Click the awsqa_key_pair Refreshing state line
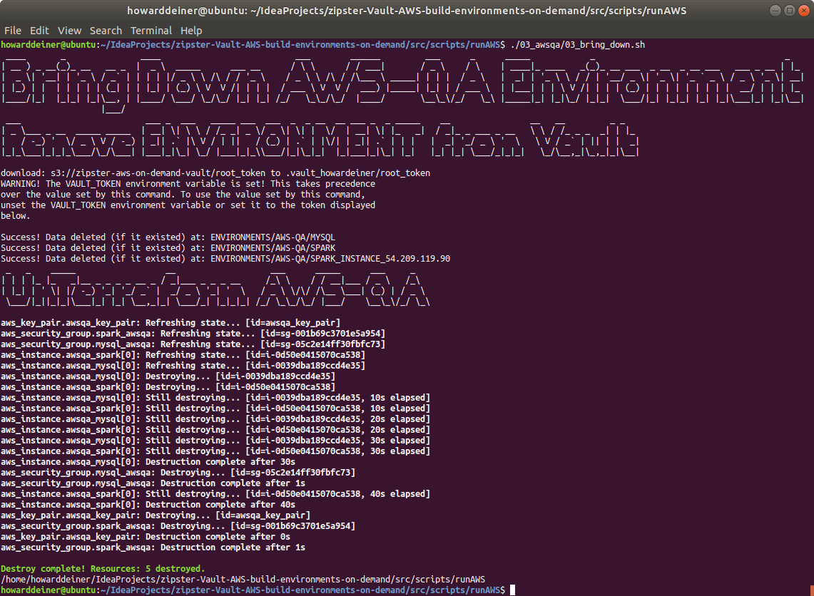The height and width of the screenshot is (596, 814). point(171,323)
